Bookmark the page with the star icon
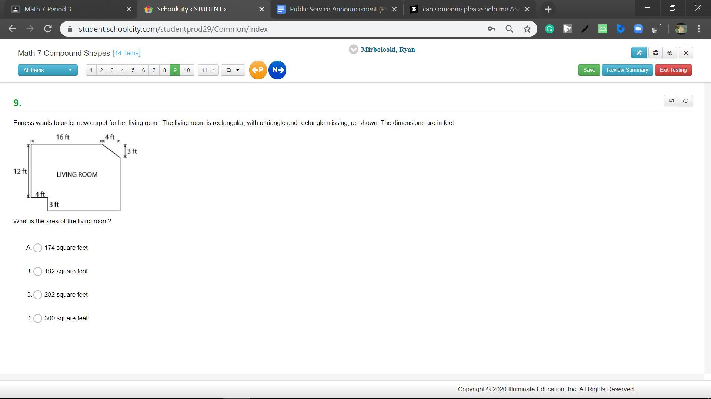This screenshot has height=399, width=711. click(x=527, y=29)
